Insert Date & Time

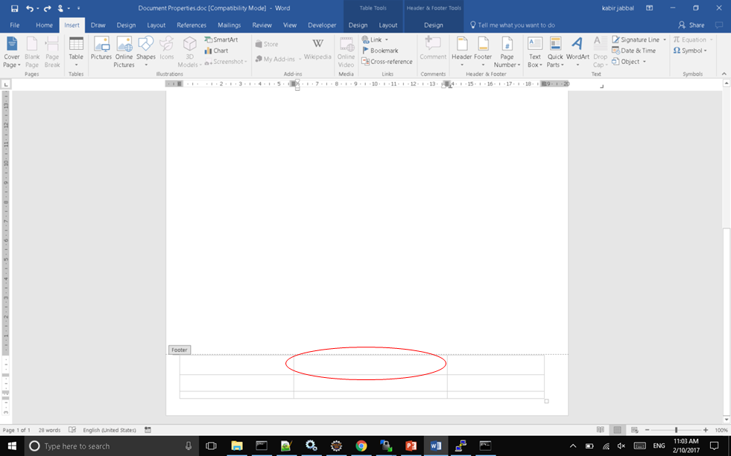(633, 51)
